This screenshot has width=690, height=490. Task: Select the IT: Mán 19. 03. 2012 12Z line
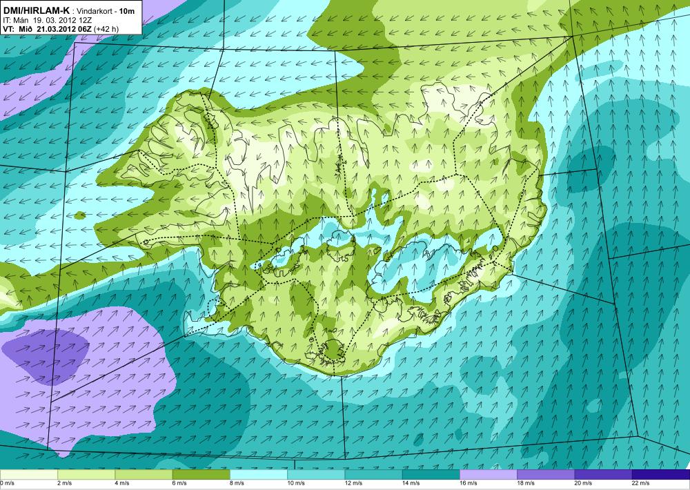tap(48, 20)
